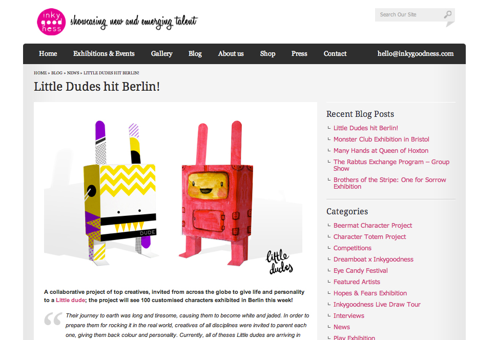This screenshot has width=496, height=340.
Task: Click the magnifying glass search icon
Action: pyautogui.click(x=448, y=14)
